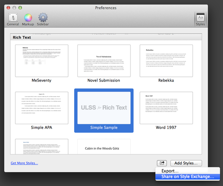223x186 pixels.
Task: Select the Styles preferences pane
Action: 200,19
